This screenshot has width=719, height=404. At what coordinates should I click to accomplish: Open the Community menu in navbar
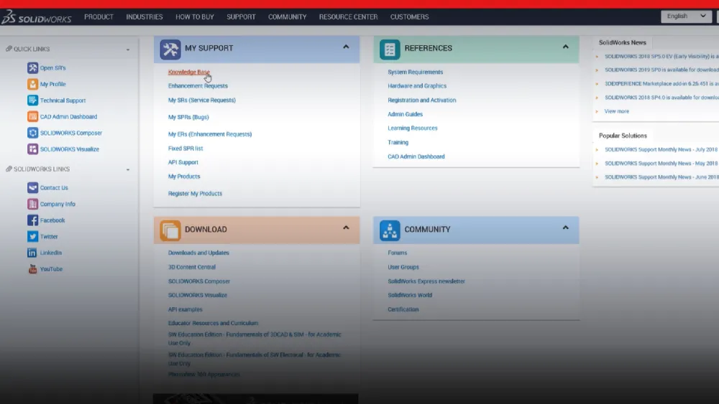click(x=287, y=17)
